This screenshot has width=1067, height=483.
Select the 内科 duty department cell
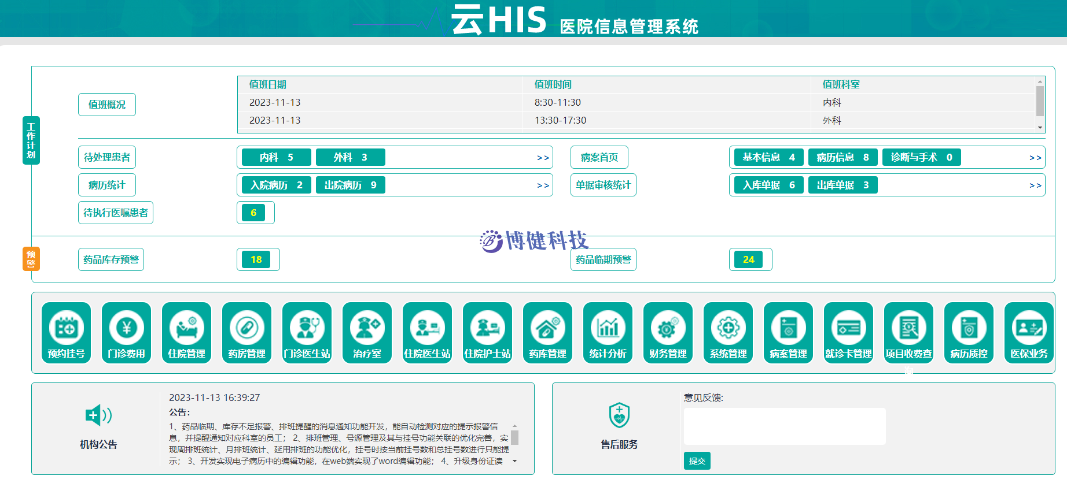[x=832, y=102]
